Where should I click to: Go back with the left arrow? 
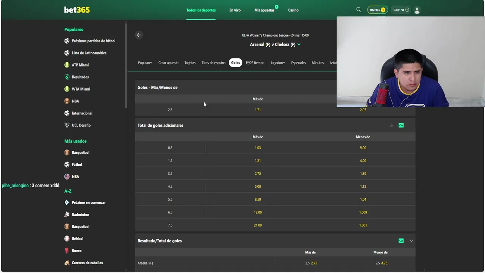point(139,35)
